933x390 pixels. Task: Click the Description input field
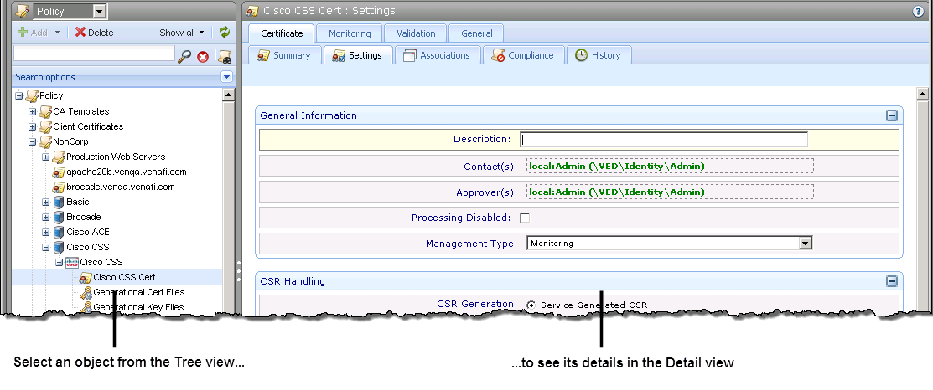[x=663, y=140]
